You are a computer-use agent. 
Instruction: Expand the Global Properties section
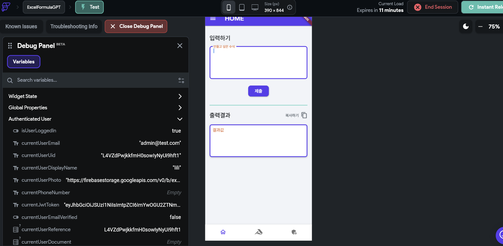point(95,108)
